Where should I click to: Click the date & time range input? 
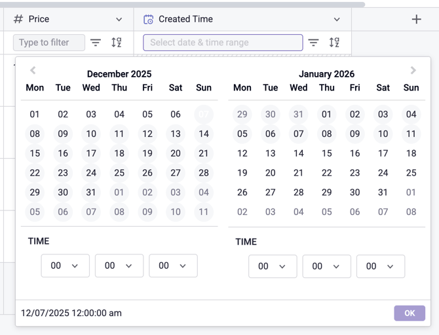tap(223, 43)
